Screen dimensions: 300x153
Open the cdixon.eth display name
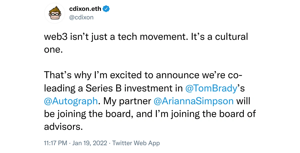[85, 9]
